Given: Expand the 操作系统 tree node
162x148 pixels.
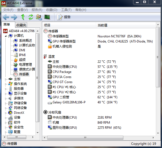Looking at the screenshot, I should click(x=6, y=84).
